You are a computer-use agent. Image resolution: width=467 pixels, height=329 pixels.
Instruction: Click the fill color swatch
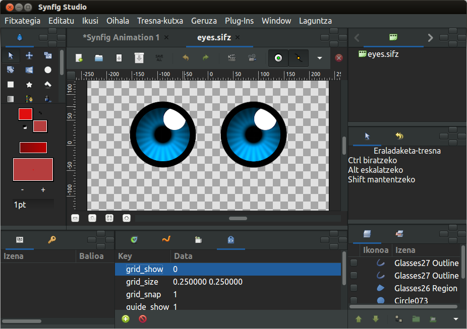click(x=40, y=126)
